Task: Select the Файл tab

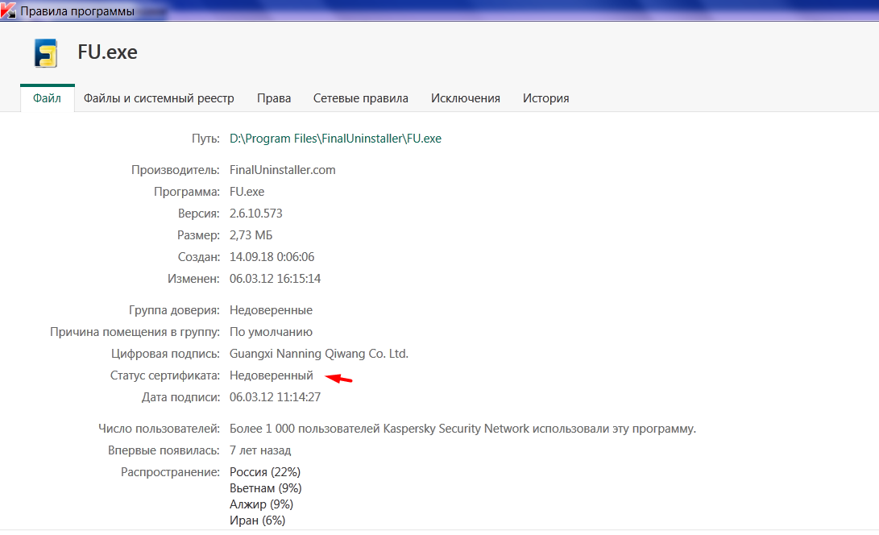Action: (x=47, y=98)
